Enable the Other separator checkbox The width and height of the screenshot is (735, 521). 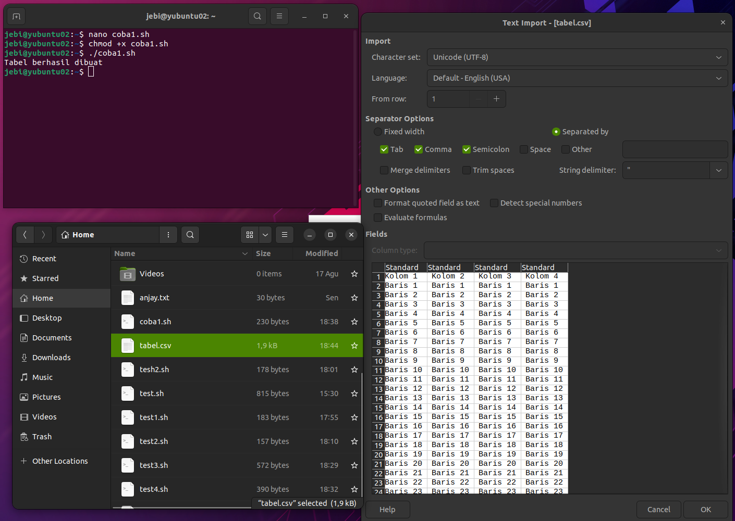tap(566, 149)
